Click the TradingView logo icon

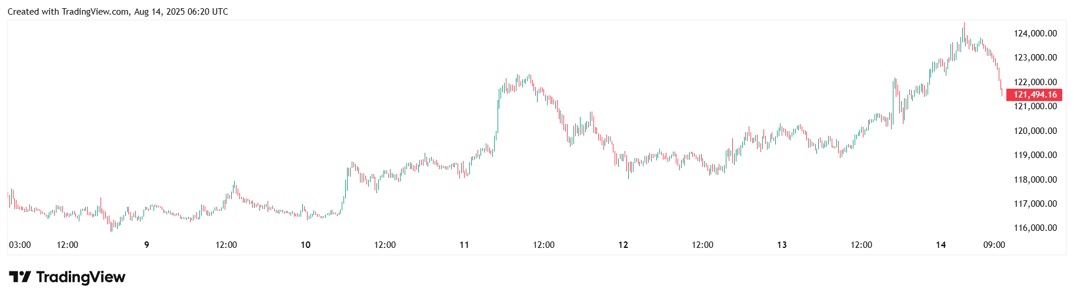[x=19, y=277]
